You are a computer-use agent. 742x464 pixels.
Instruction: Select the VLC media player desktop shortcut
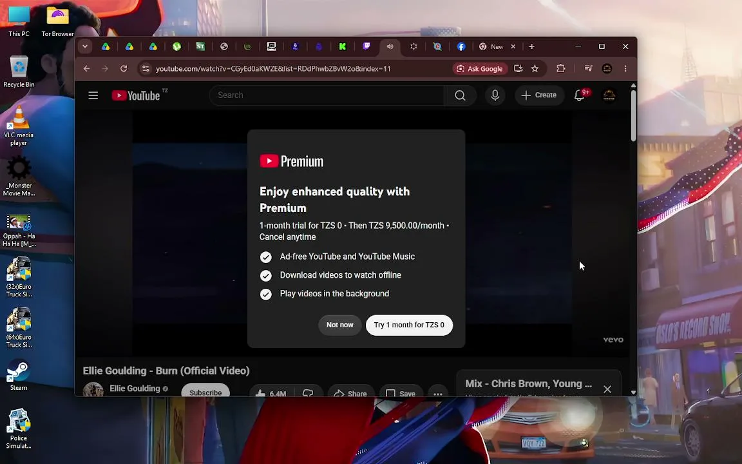[19, 126]
